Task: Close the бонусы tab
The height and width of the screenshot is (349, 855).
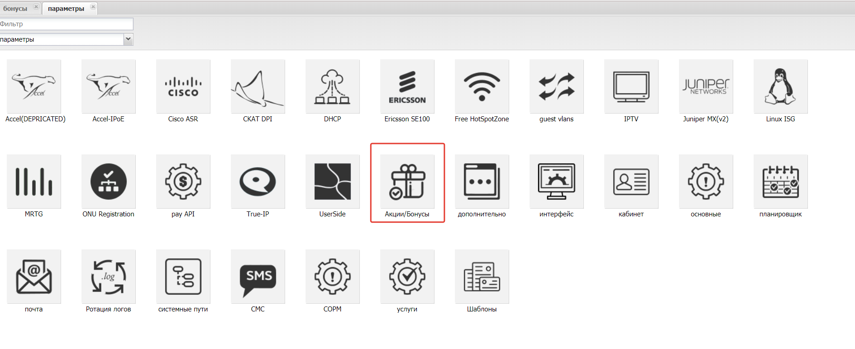Action: pos(36,7)
